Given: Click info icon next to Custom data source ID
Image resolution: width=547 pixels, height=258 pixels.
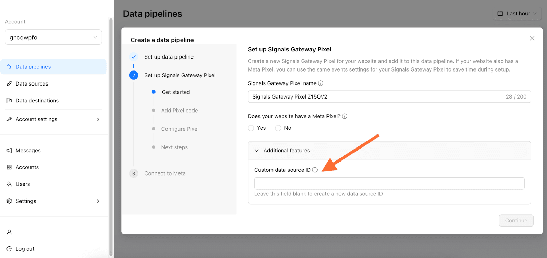Looking at the screenshot, I should tap(315, 170).
